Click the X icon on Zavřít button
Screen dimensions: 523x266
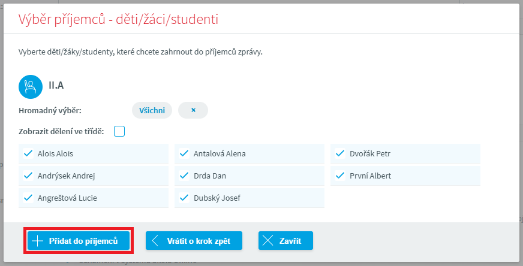click(x=268, y=241)
